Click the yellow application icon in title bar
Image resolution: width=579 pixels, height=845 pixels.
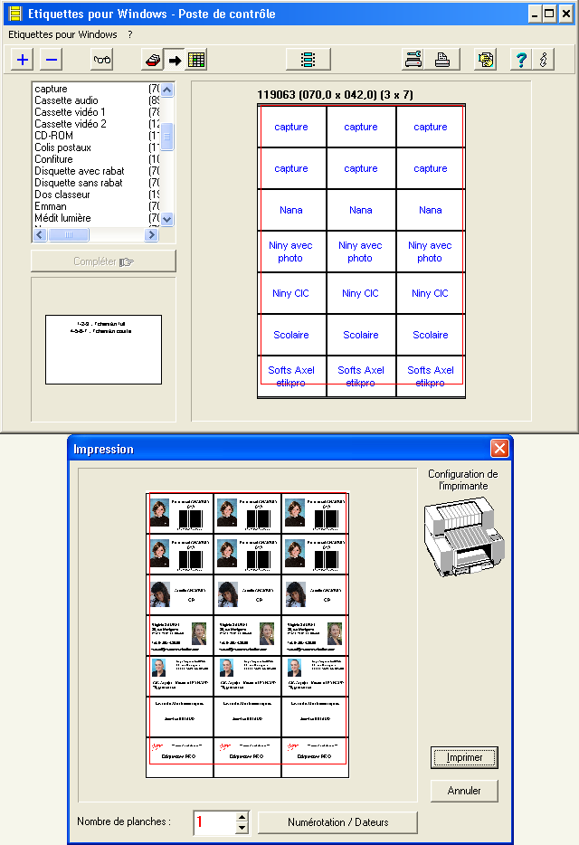(x=15, y=13)
